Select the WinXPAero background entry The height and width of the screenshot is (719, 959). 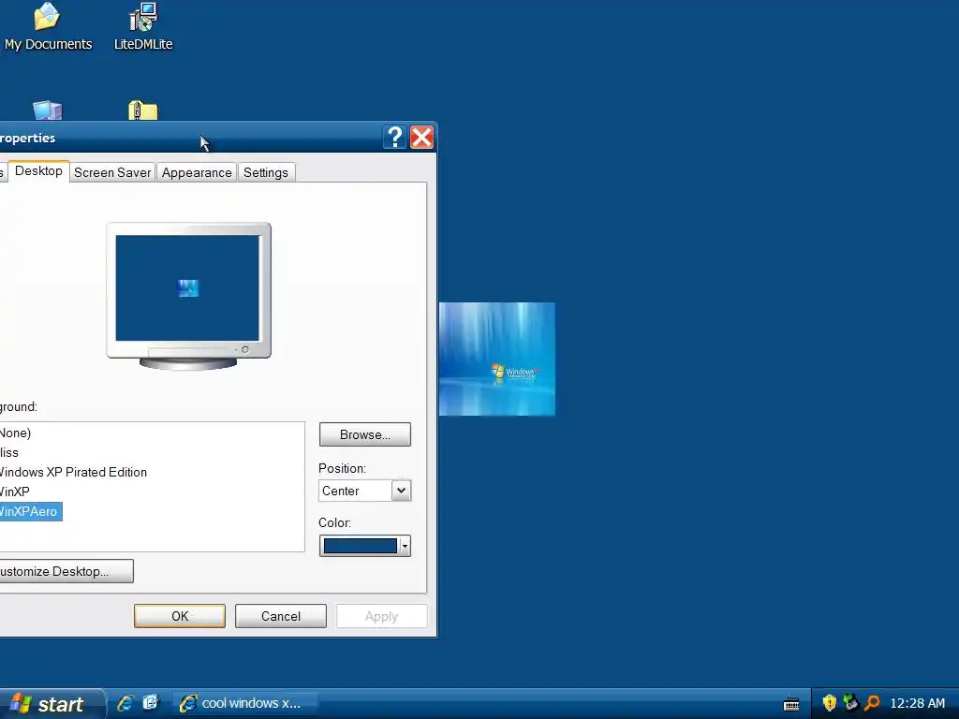(x=30, y=511)
